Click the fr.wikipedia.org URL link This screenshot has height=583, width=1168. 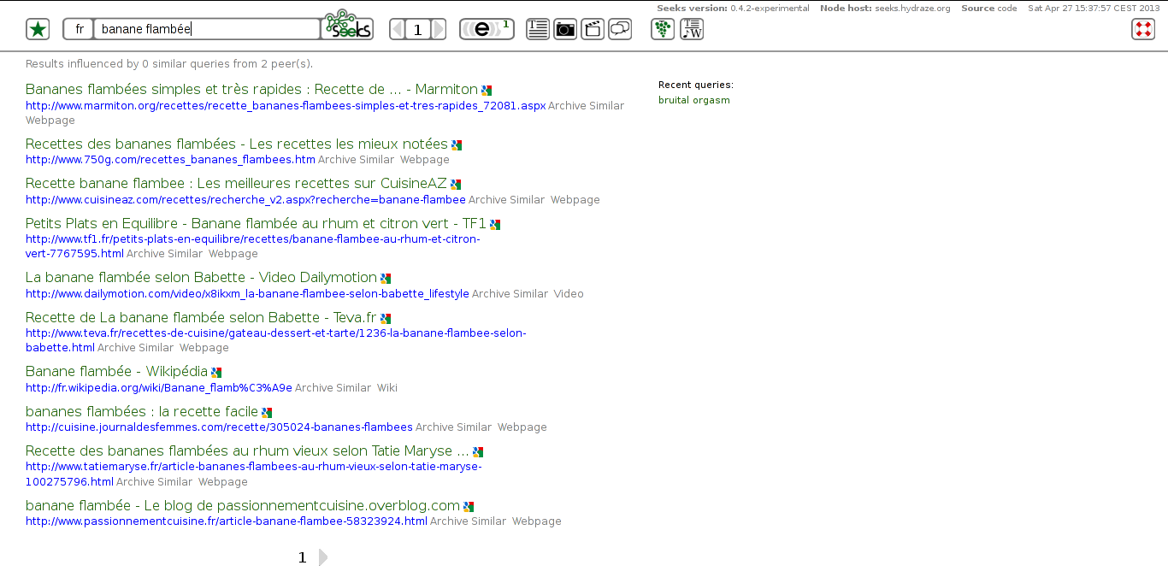(x=159, y=388)
